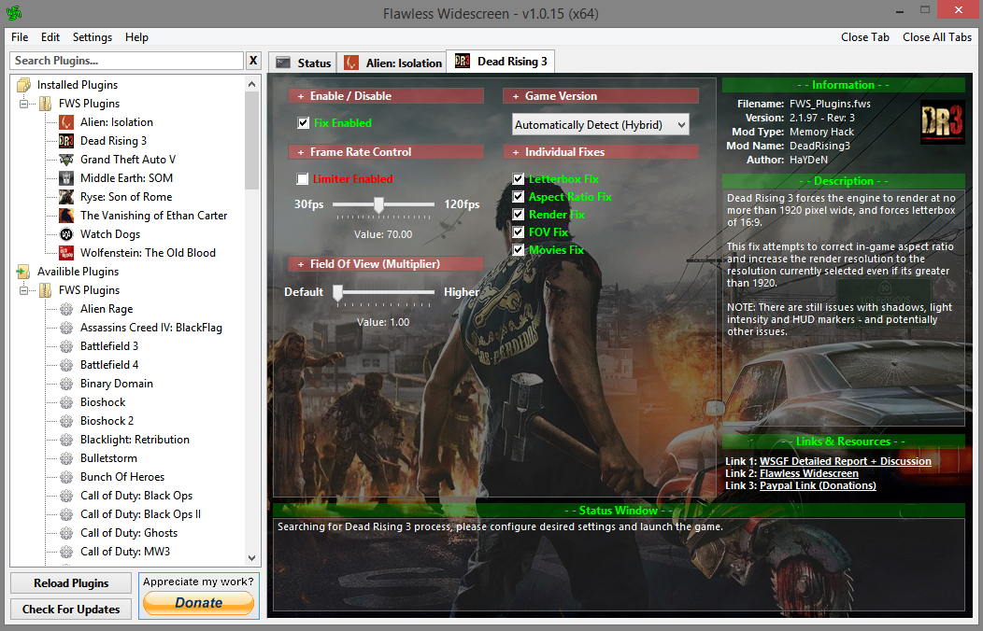Collapse available FWS Plugins tree node
The width and height of the screenshot is (983, 631).
[x=23, y=290]
